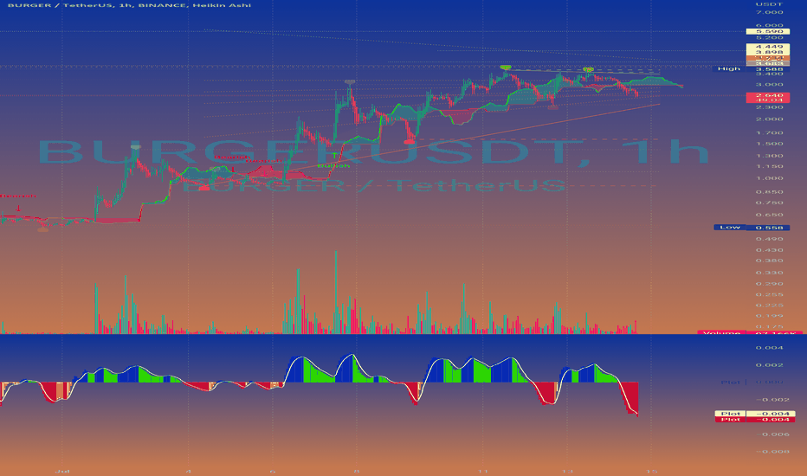Click the red Plot indicator label
Image resolution: width=807 pixels, height=476 pixels.
tap(730, 420)
